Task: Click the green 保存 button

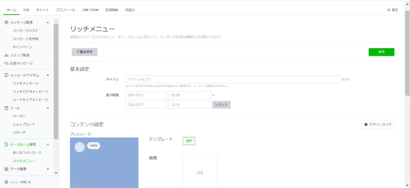Action: [381, 52]
